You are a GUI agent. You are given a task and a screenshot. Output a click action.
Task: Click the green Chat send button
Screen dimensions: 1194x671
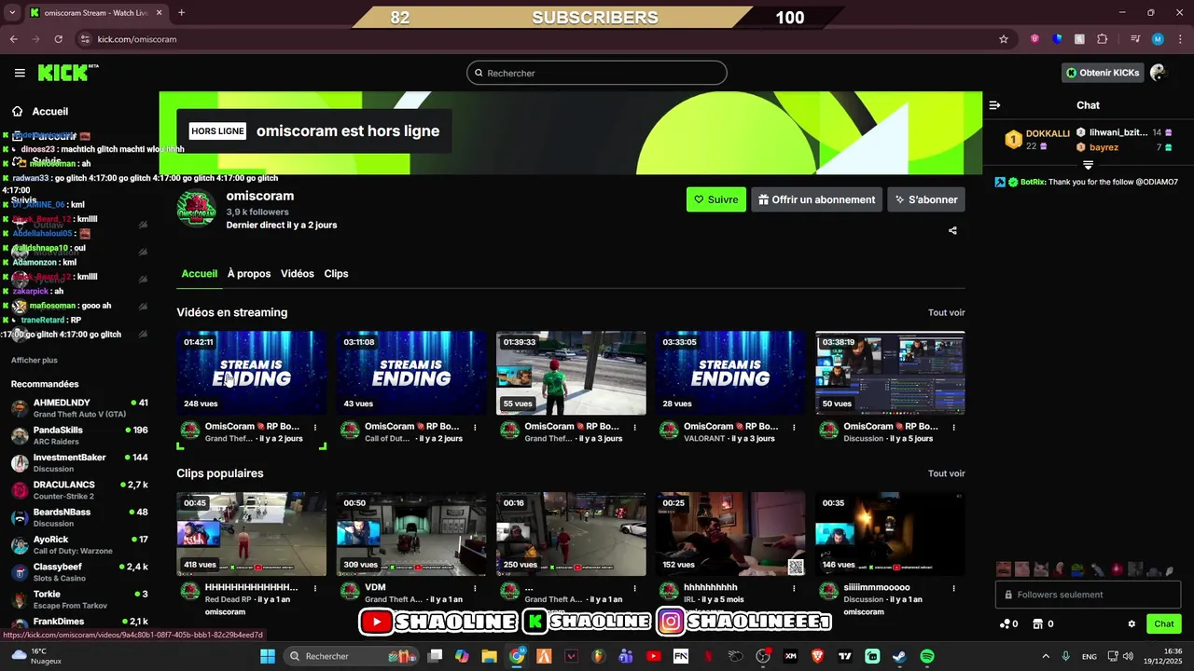pos(1164,624)
